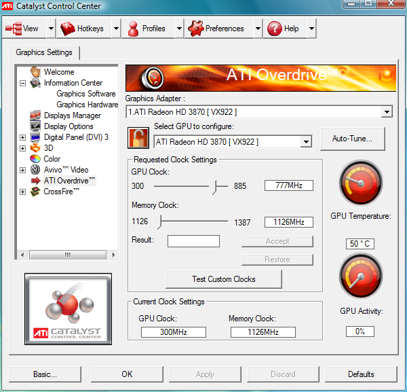Expand the 3D tree node
The width and height of the screenshot is (407, 392).
(x=23, y=148)
